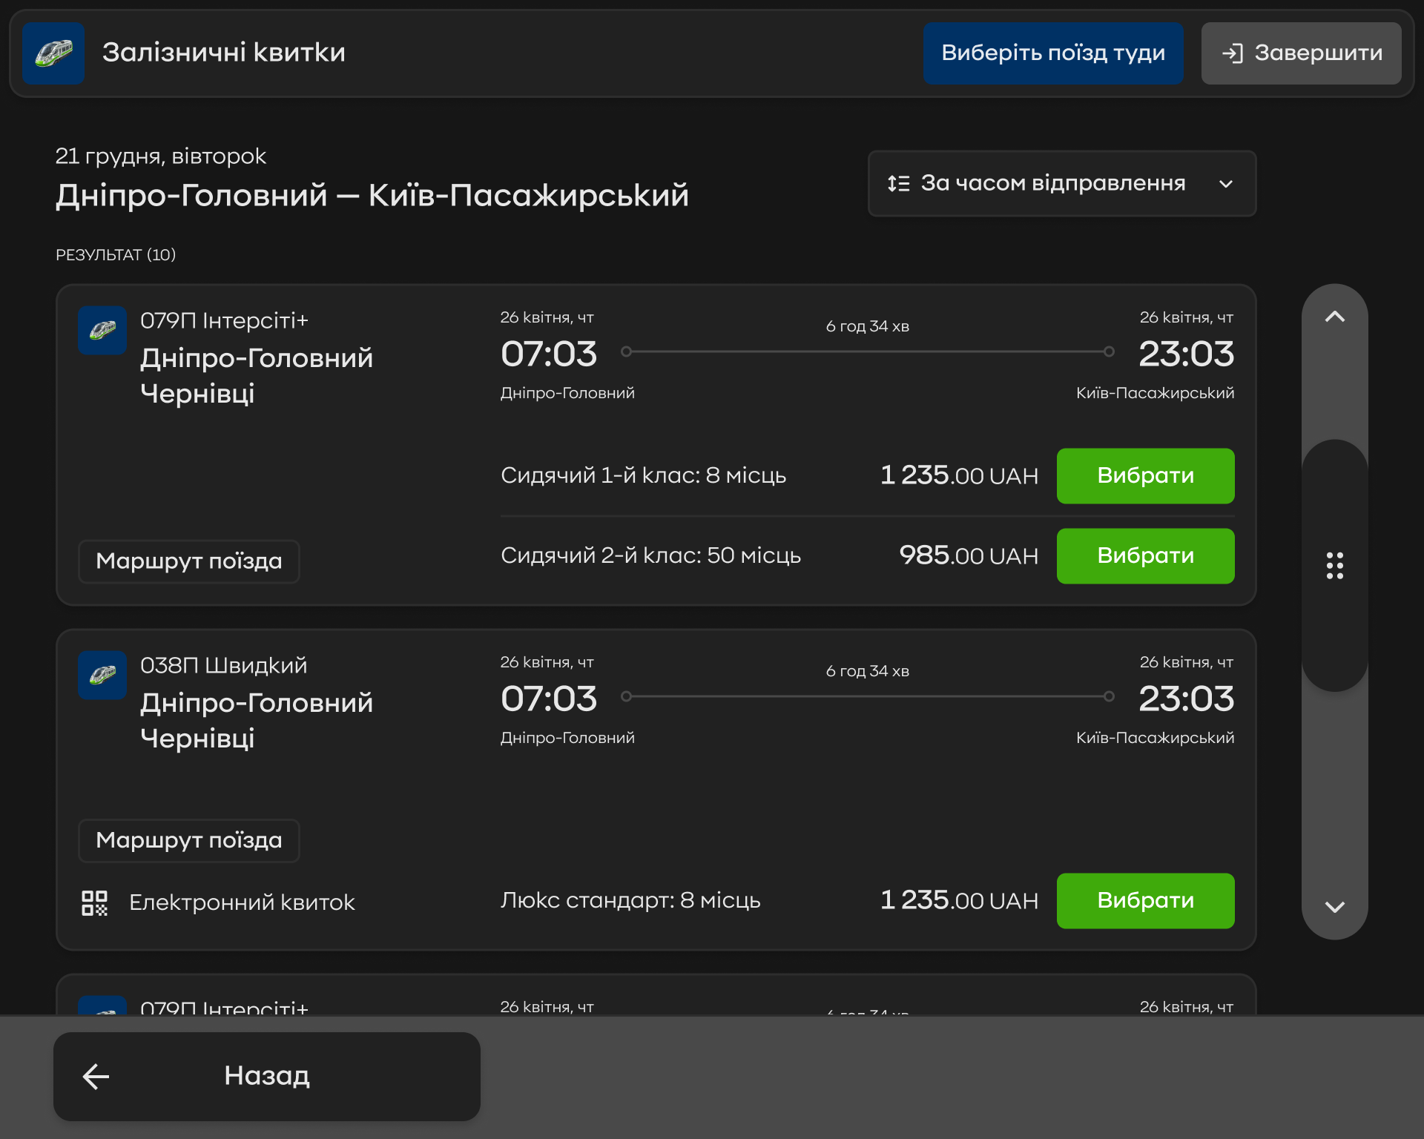Select Люкс стандарт with Вибрати
Image resolution: width=1424 pixels, height=1139 pixels.
(x=1145, y=900)
